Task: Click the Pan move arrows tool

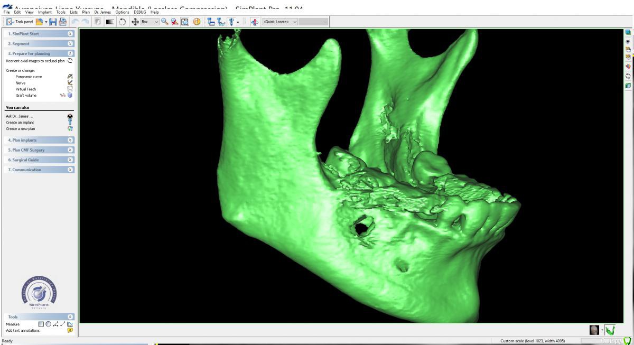Action: [x=135, y=22]
